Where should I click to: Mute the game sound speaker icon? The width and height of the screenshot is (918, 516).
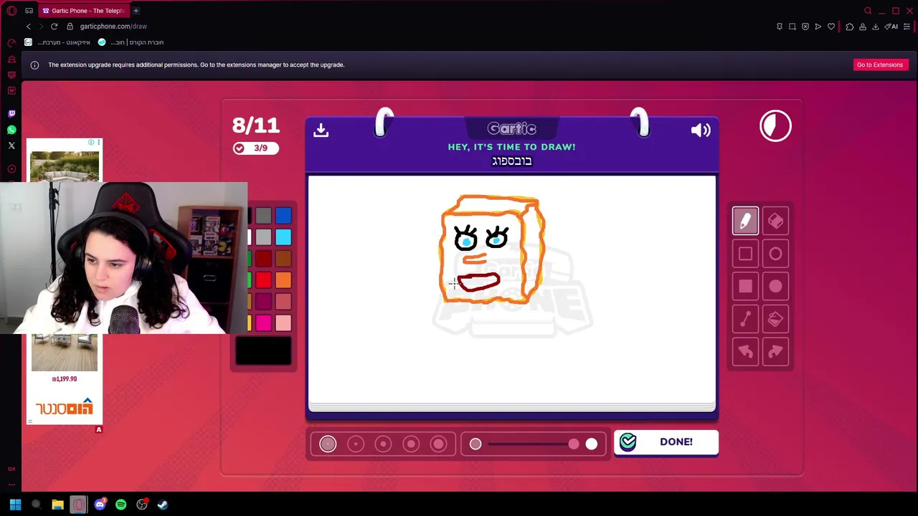coord(701,130)
